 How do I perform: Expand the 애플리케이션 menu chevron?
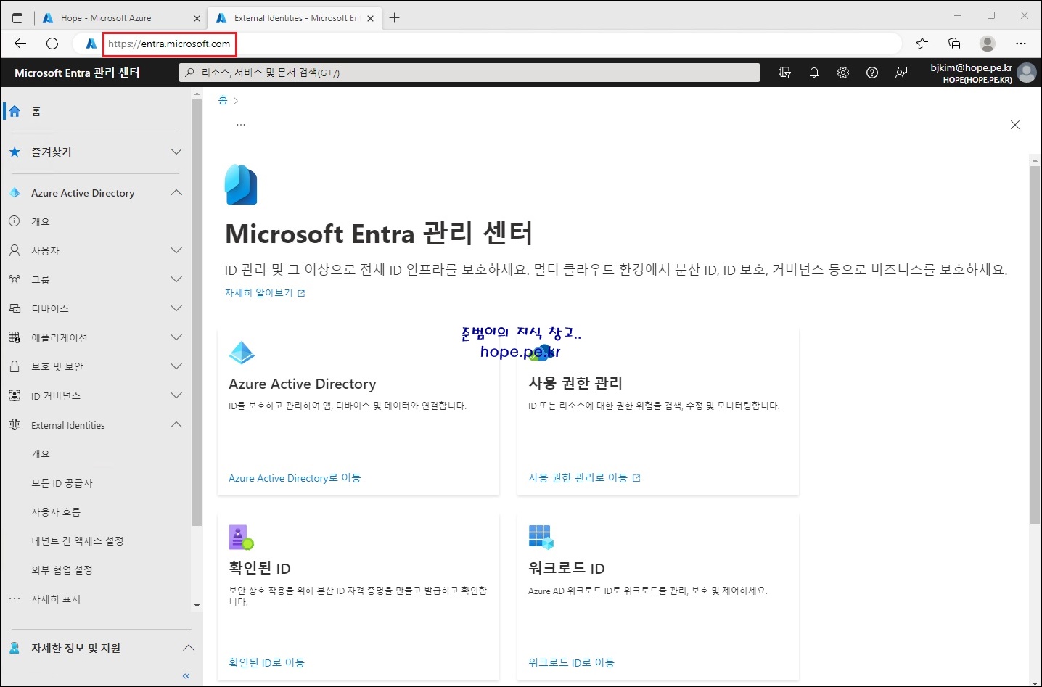click(x=176, y=337)
